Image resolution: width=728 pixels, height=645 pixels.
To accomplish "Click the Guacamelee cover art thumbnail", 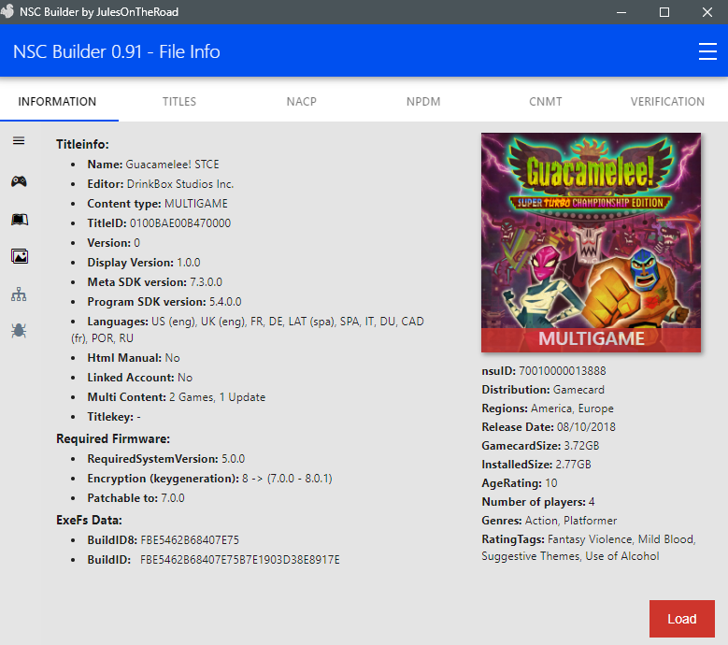I will (x=591, y=242).
